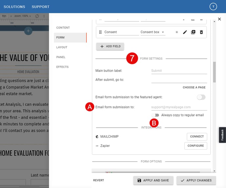Open the Consent box type dropdown
Image resolution: width=226 pixels, height=188 pixels.
pyautogui.click(x=153, y=32)
